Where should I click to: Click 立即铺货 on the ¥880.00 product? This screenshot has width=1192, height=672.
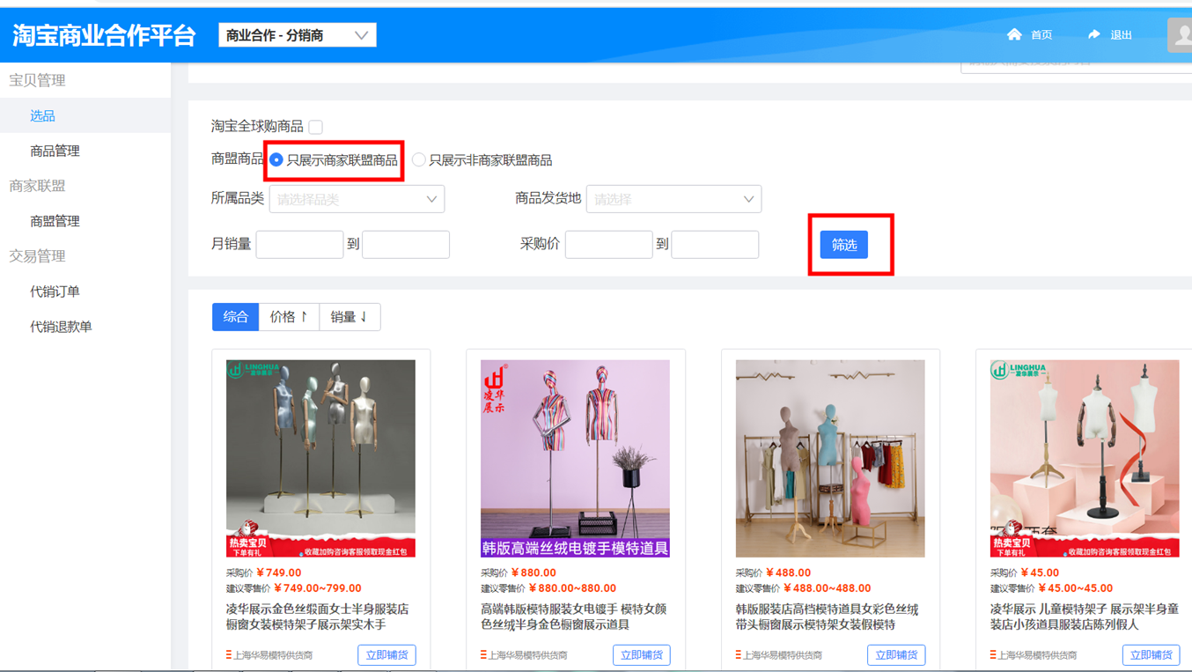pos(641,654)
